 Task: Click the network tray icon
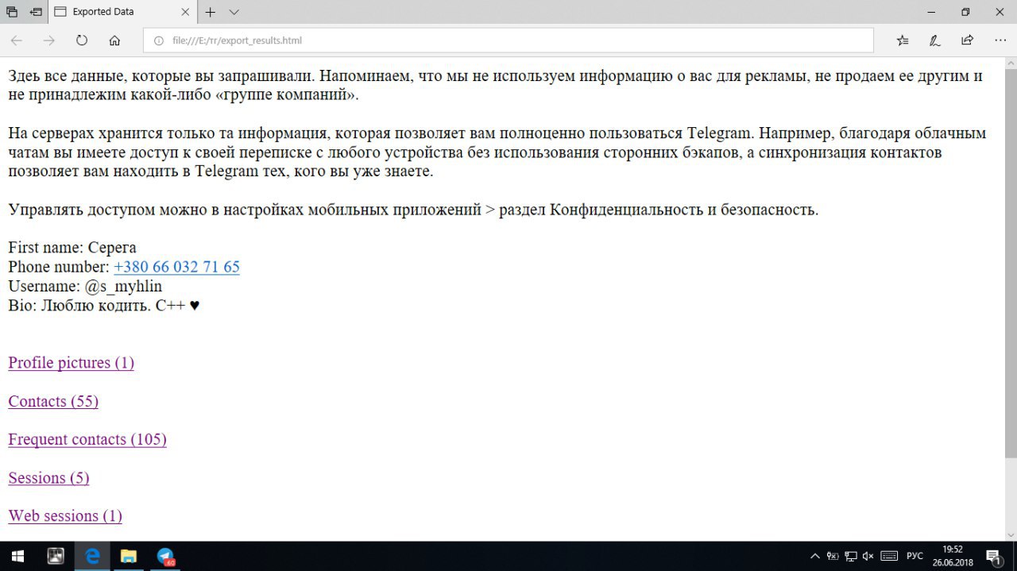[850, 556]
